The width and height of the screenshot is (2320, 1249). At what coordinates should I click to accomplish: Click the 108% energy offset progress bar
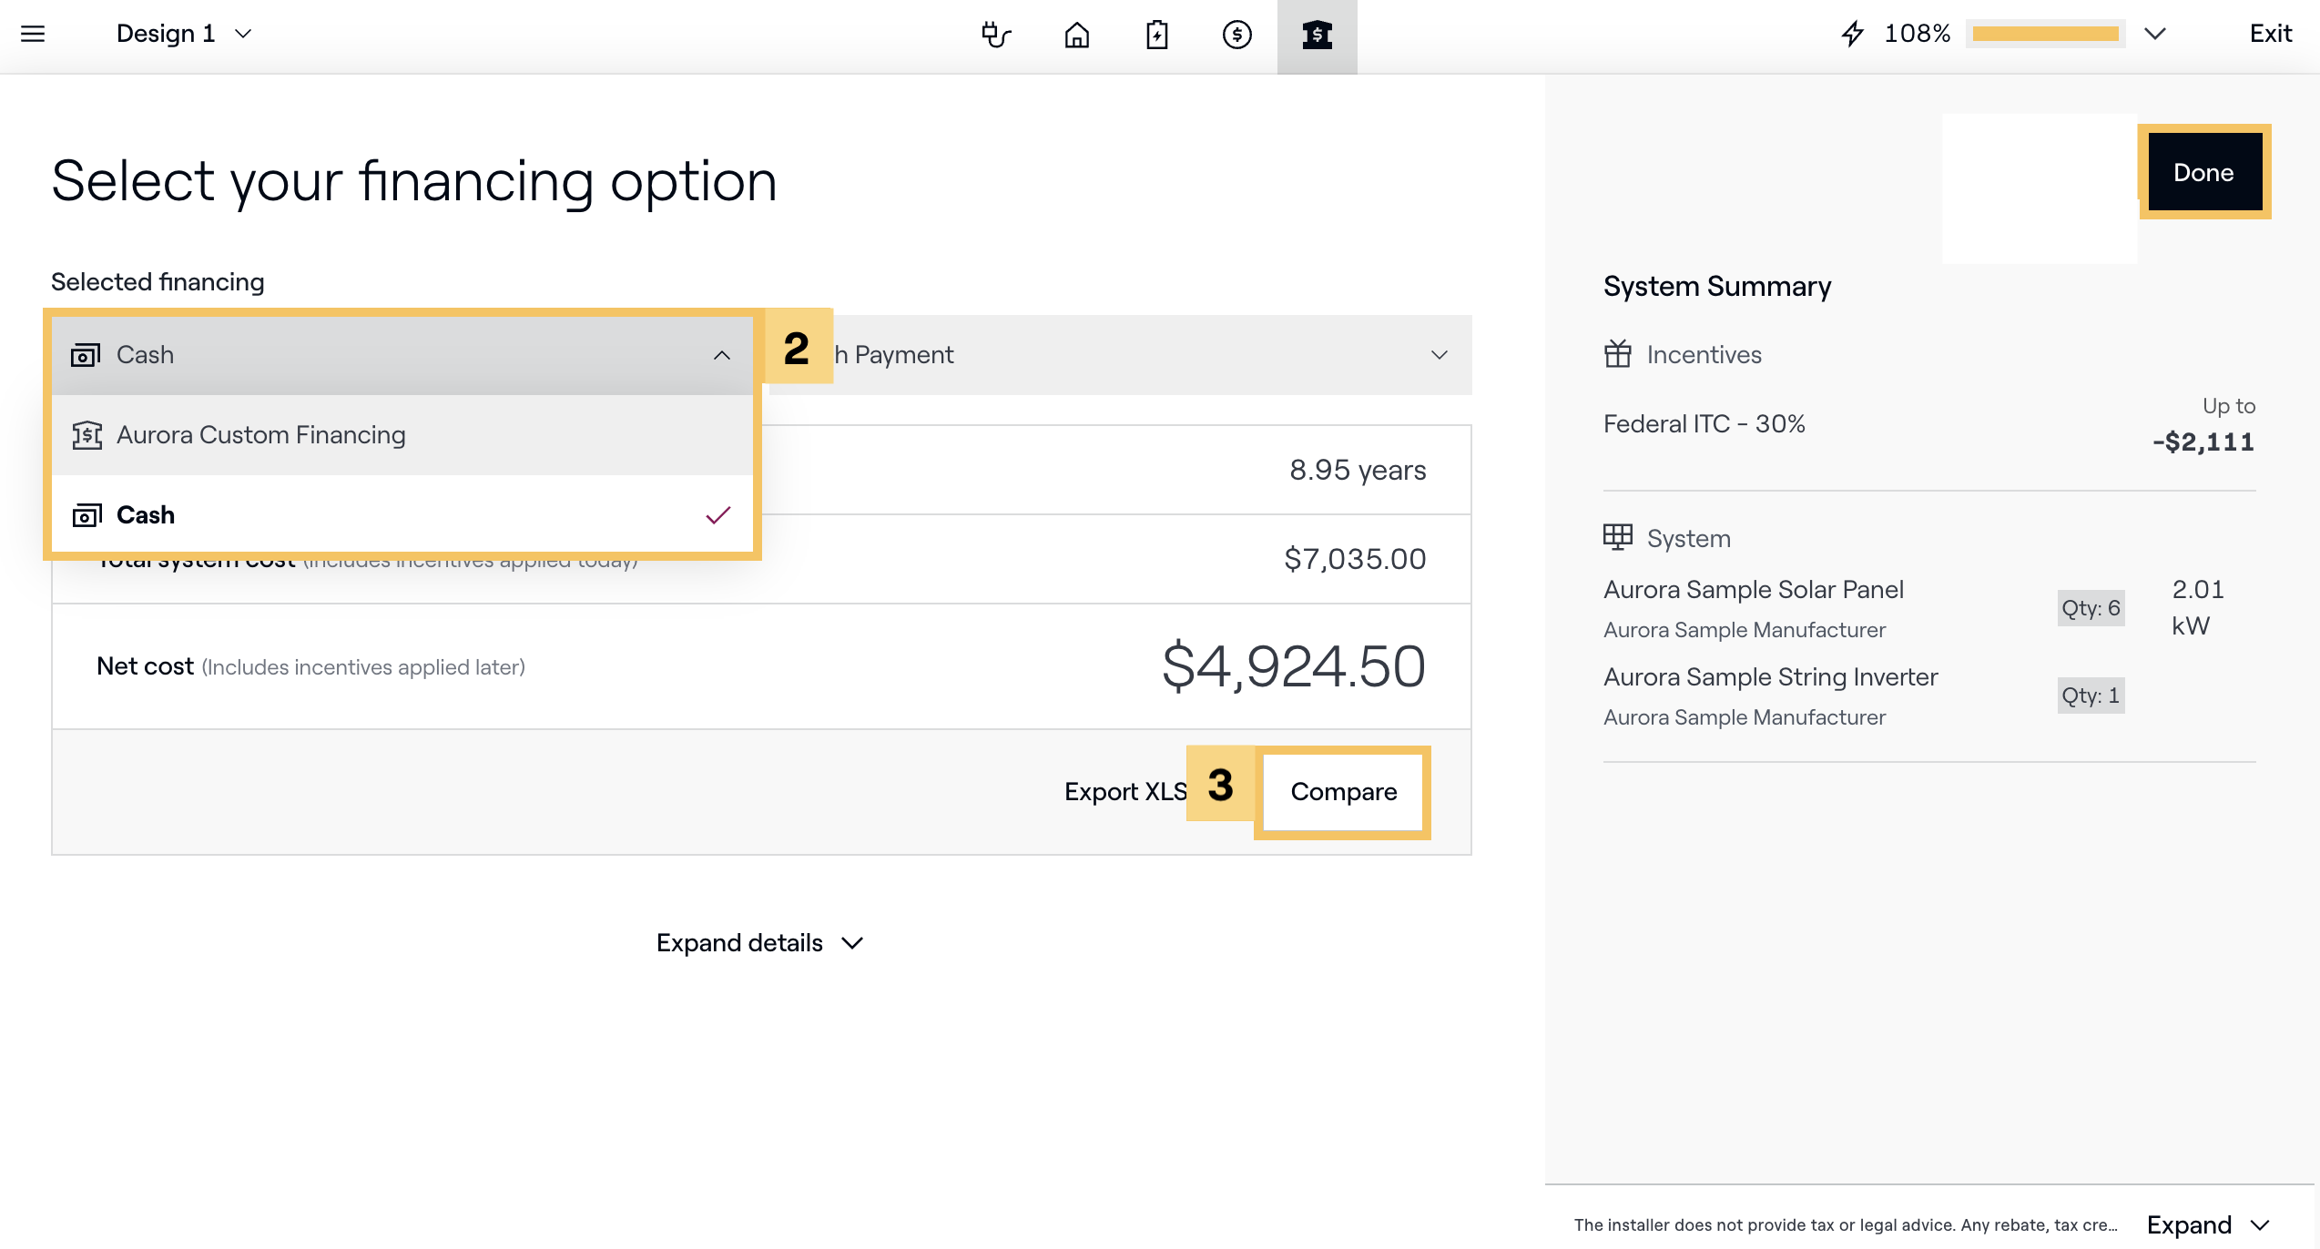2045,35
